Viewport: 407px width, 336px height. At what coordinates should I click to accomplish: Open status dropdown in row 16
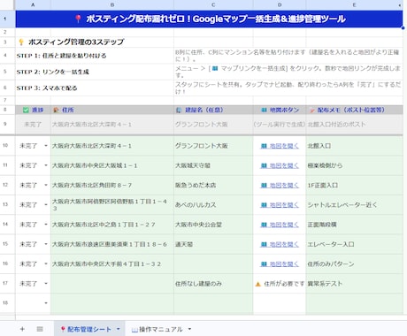tap(46, 263)
